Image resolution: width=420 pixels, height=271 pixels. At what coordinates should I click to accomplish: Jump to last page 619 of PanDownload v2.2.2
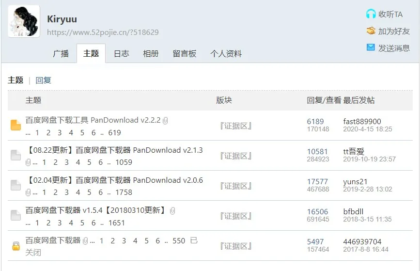pyautogui.click(x=115, y=133)
